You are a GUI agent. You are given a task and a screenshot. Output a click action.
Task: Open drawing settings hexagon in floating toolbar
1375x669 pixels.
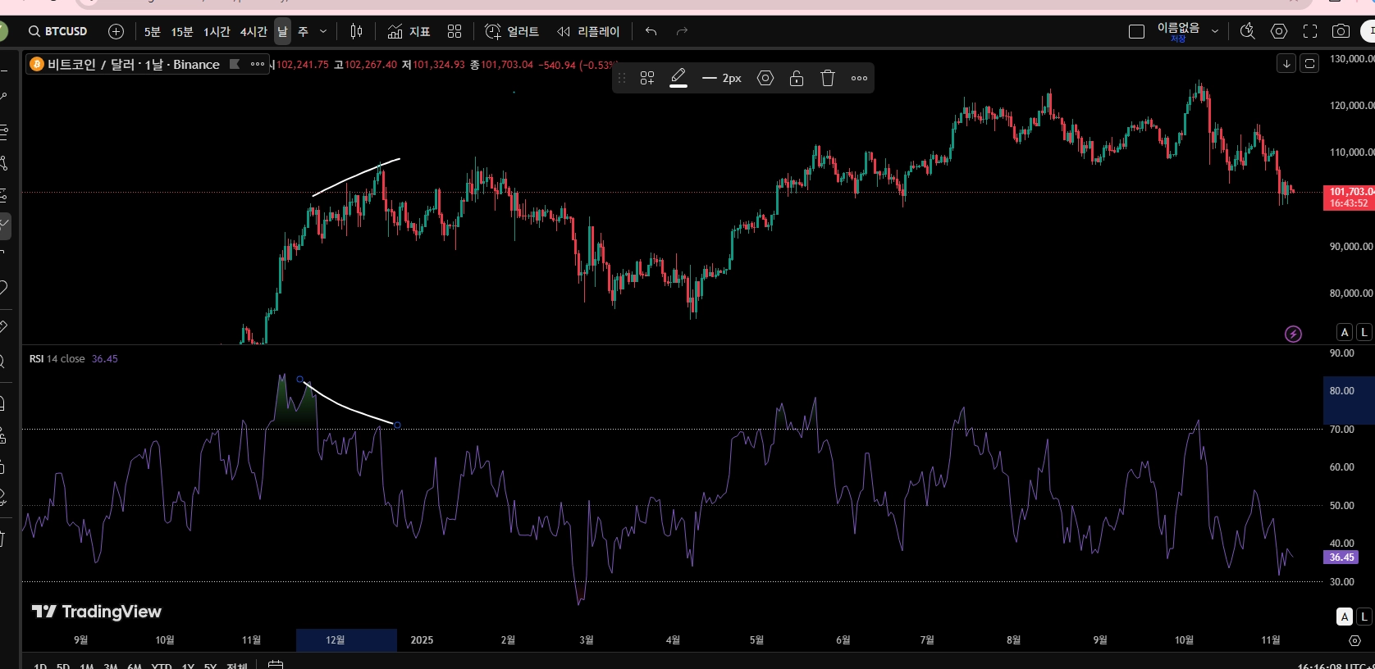click(765, 78)
